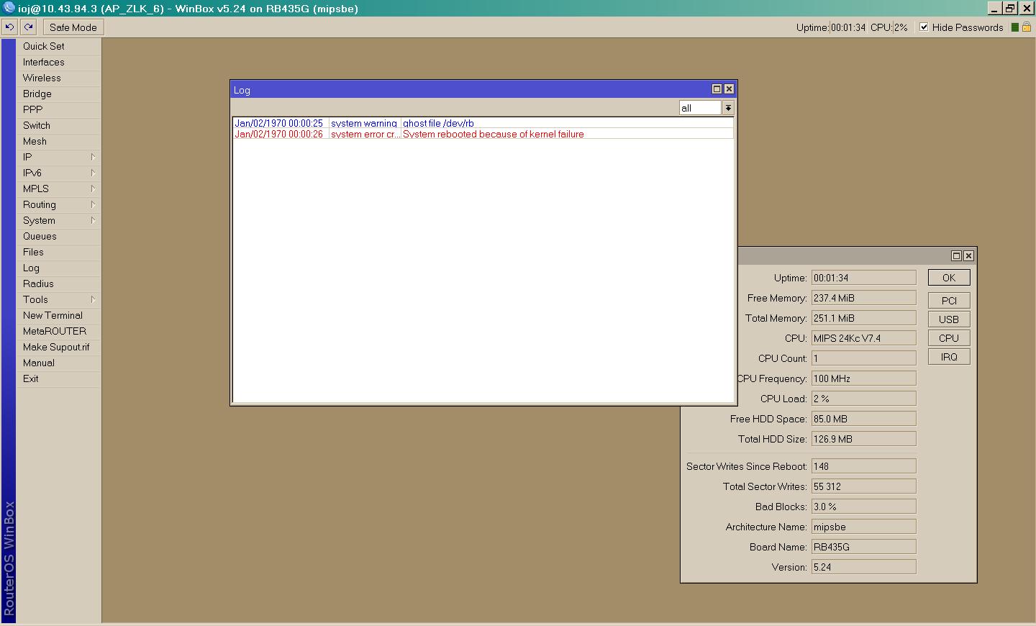Click the Total Sector Writes field

tap(863, 486)
